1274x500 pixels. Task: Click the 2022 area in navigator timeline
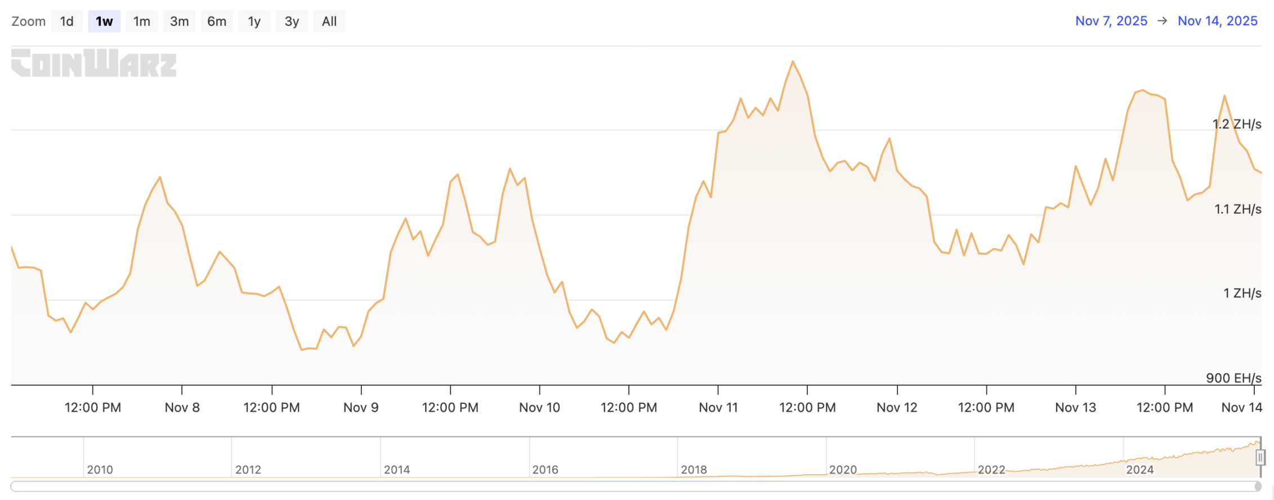pyautogui.click(x=991, y=469)
